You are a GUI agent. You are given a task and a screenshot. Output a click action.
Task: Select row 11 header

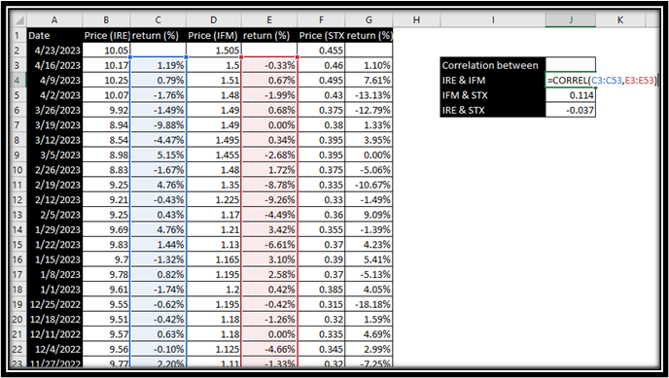click(18, 185)
